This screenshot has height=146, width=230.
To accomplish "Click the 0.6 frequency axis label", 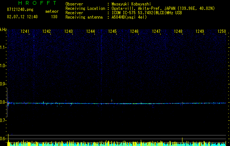I will [x=3, y=139].
